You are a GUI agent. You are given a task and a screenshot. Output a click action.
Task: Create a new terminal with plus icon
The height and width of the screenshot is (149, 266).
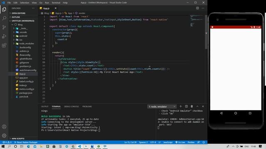pos(181,106)
